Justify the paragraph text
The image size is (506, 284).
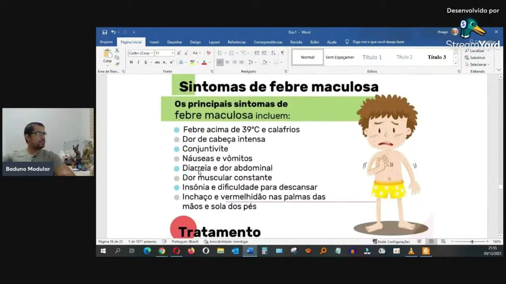[242, 62]
